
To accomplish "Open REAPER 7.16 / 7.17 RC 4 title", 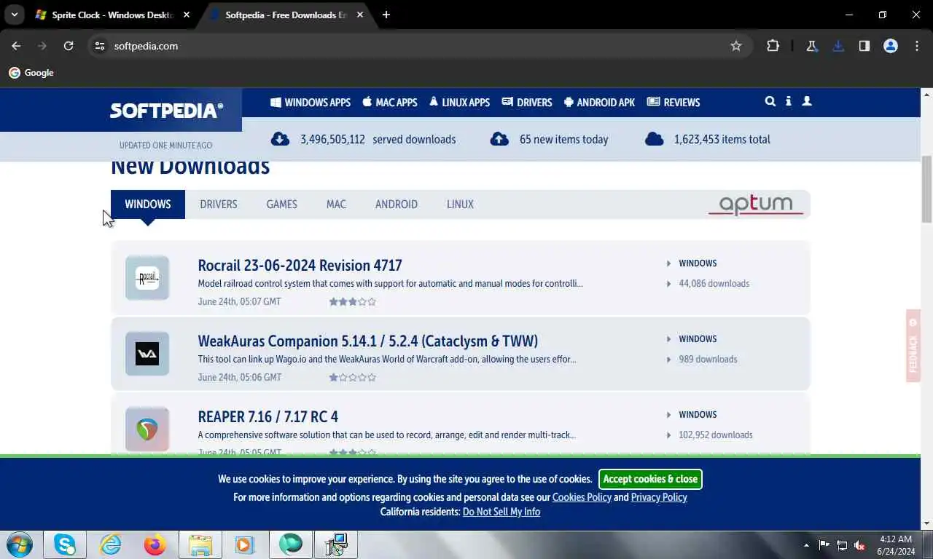I will pos(268,416).
